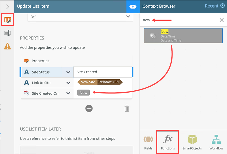The height and width of the screenshot is (154, 227).
Task: Click the Link to Site text type icon
Action: click(26, 83)
